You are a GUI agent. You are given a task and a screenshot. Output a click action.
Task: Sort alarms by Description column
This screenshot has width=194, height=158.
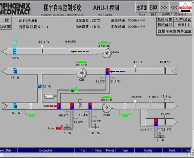pos(46,150)
